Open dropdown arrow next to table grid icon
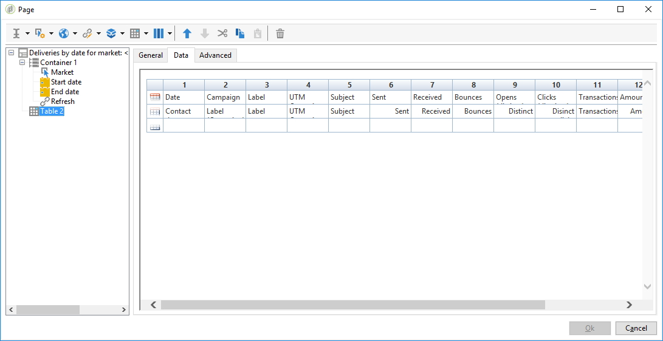The width and height of the screenshot is (663, 341). 146,33
